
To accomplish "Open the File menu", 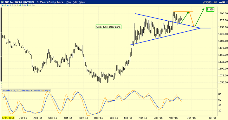I will [x=69, y=2].
